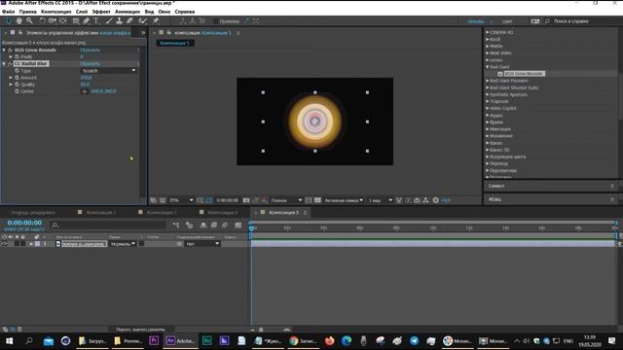623x350 pixels.
Task: Select the Pan Behind anchor point tool
Action: click(x=63, y=20)
